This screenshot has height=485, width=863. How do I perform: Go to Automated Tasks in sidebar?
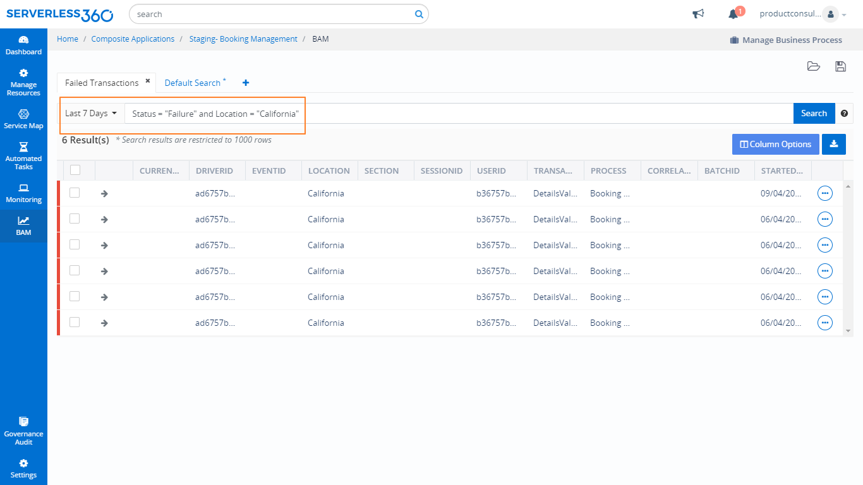click(23, 156)
